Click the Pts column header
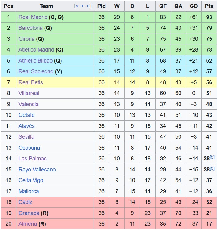Image resolution: width=217 pixels, height=230 pixels. pos(209,6)
